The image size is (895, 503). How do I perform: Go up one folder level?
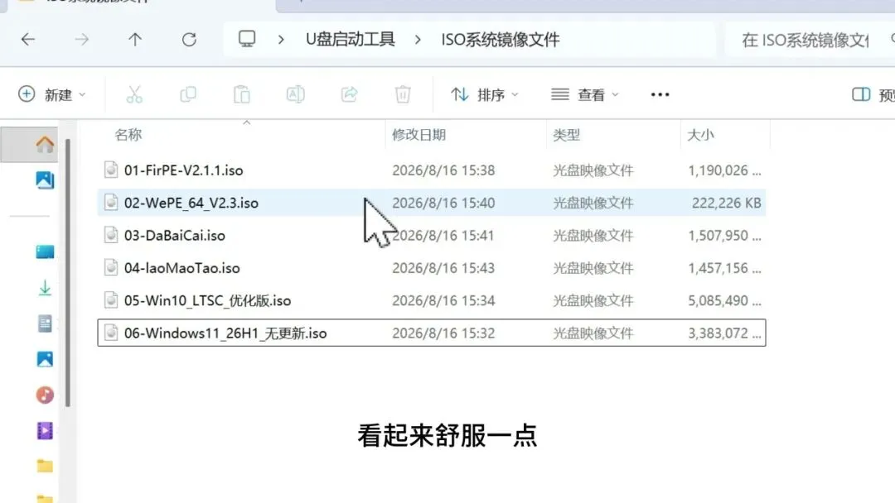coord(135,40)
